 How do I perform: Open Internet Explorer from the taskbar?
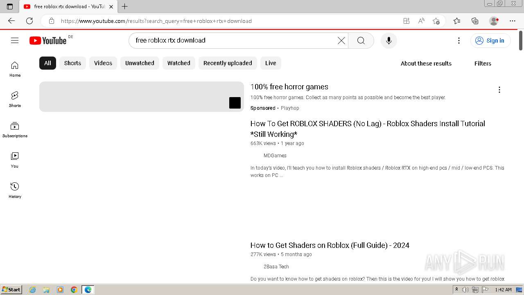33,290
